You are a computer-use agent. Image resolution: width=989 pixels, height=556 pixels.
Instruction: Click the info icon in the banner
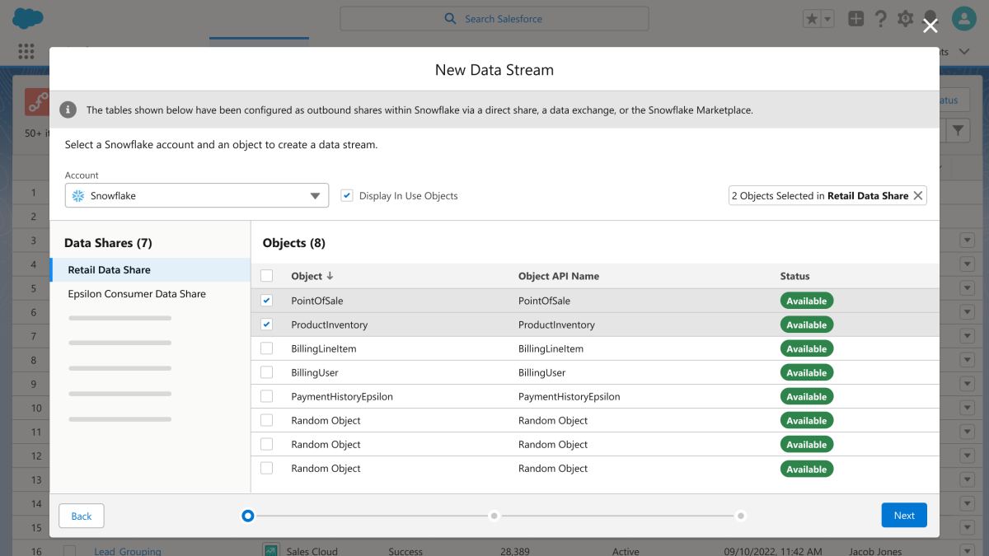[x=68, y=110]
